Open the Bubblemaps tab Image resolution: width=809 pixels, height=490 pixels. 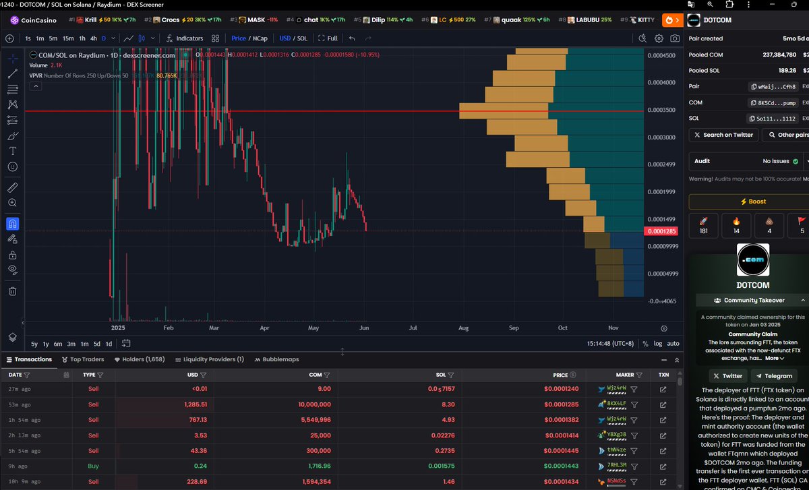(x=276, y=359)
